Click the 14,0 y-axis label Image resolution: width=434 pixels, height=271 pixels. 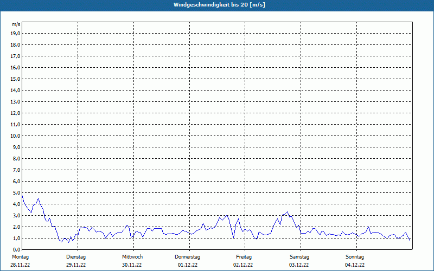(15, 90)
